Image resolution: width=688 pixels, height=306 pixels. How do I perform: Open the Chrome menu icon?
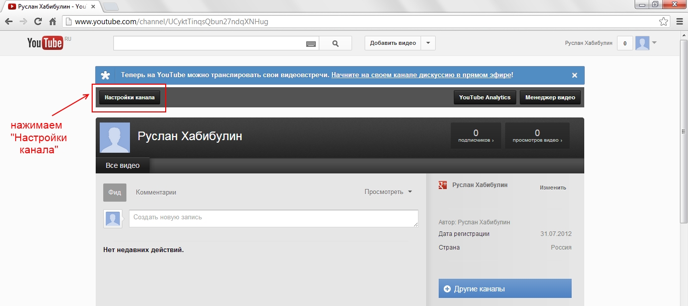678,22
